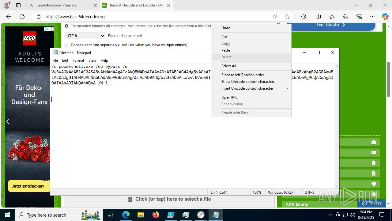Screen dimensions: 392x221
Task: Click the AdChoices icon on LEGO ad
Action: coord(46,29)
